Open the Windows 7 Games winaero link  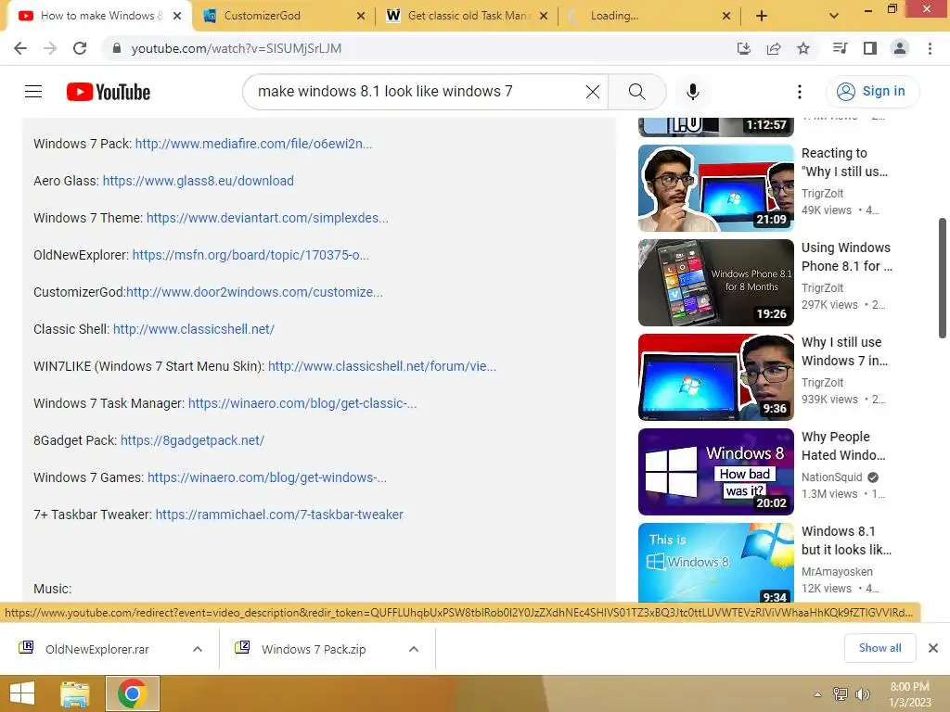tap(266, 477)
